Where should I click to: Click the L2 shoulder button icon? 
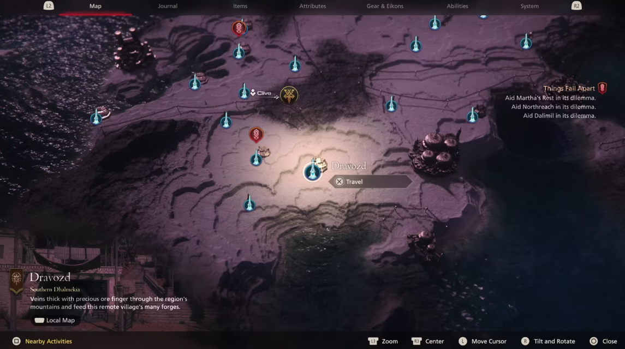[48, 5]
